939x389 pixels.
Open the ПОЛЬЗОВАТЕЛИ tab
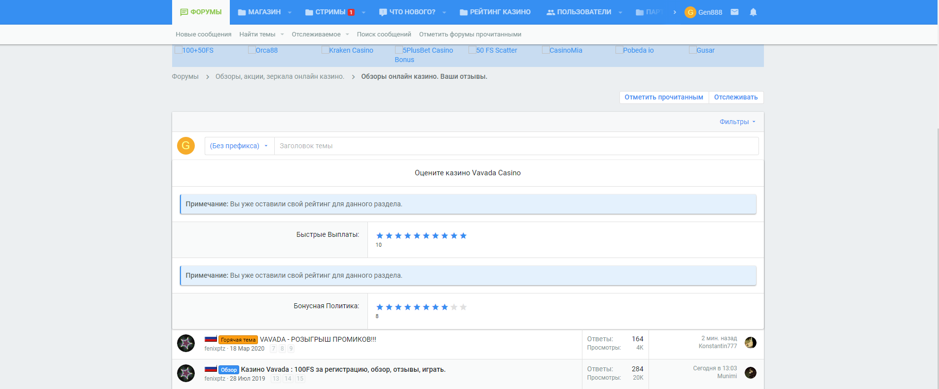coord(579,12)
